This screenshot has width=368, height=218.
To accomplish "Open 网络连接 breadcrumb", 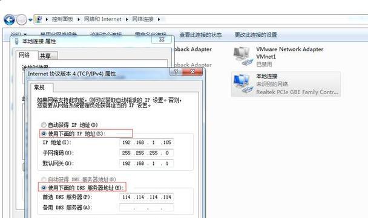I will coord(143,19).
